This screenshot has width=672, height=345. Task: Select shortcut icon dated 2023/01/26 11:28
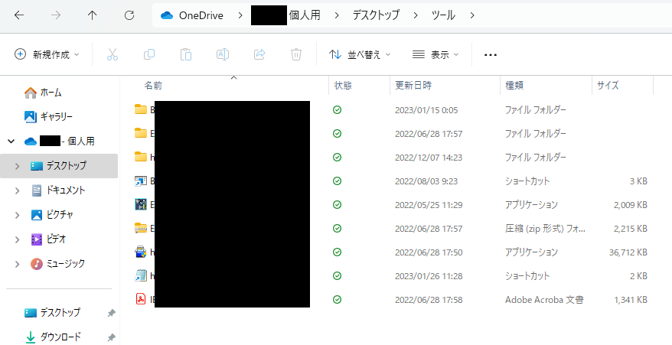click(x=141, y=275)
